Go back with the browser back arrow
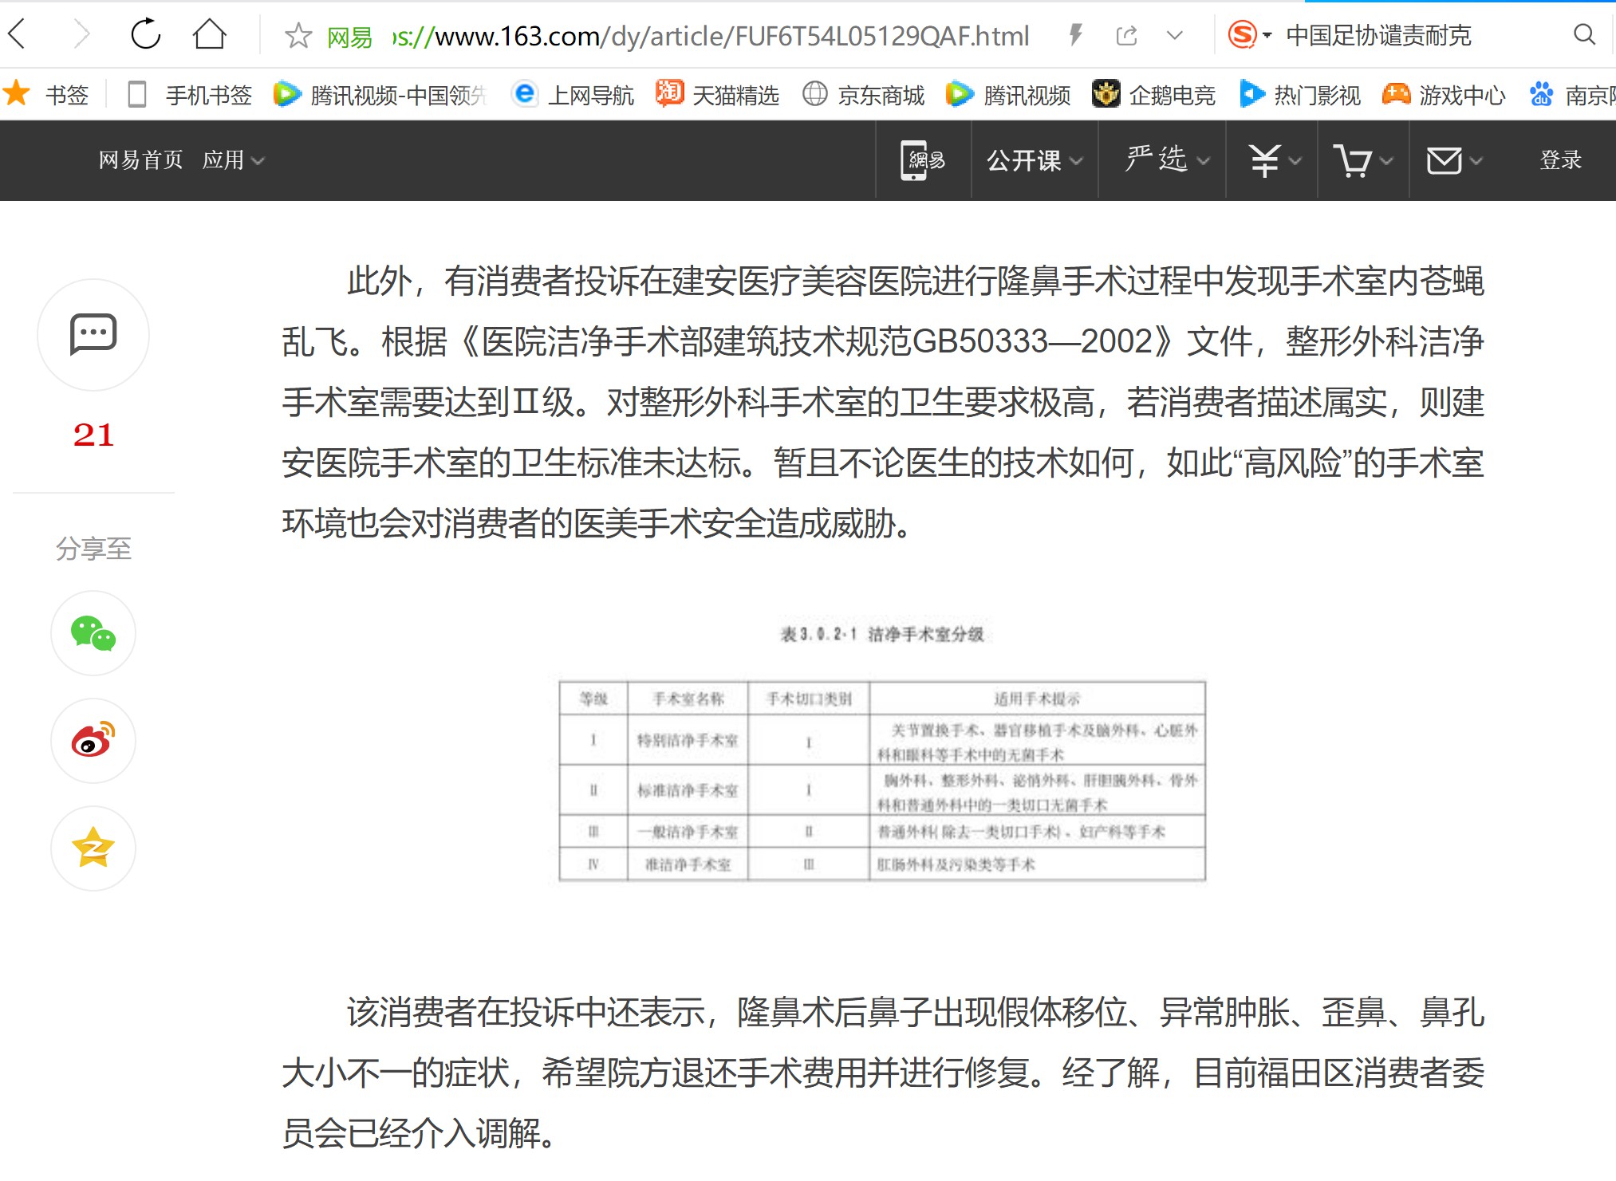The height and width of the screenshot is (1181, 1616). 18,35
